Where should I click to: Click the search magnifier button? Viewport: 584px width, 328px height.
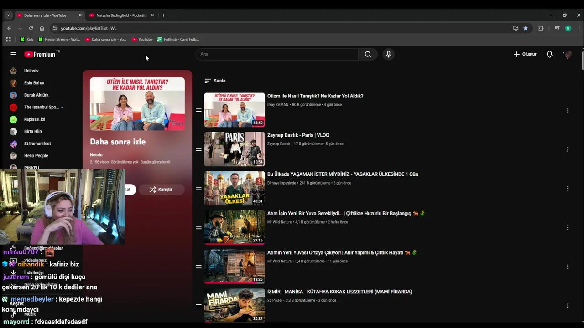(368, 54)
